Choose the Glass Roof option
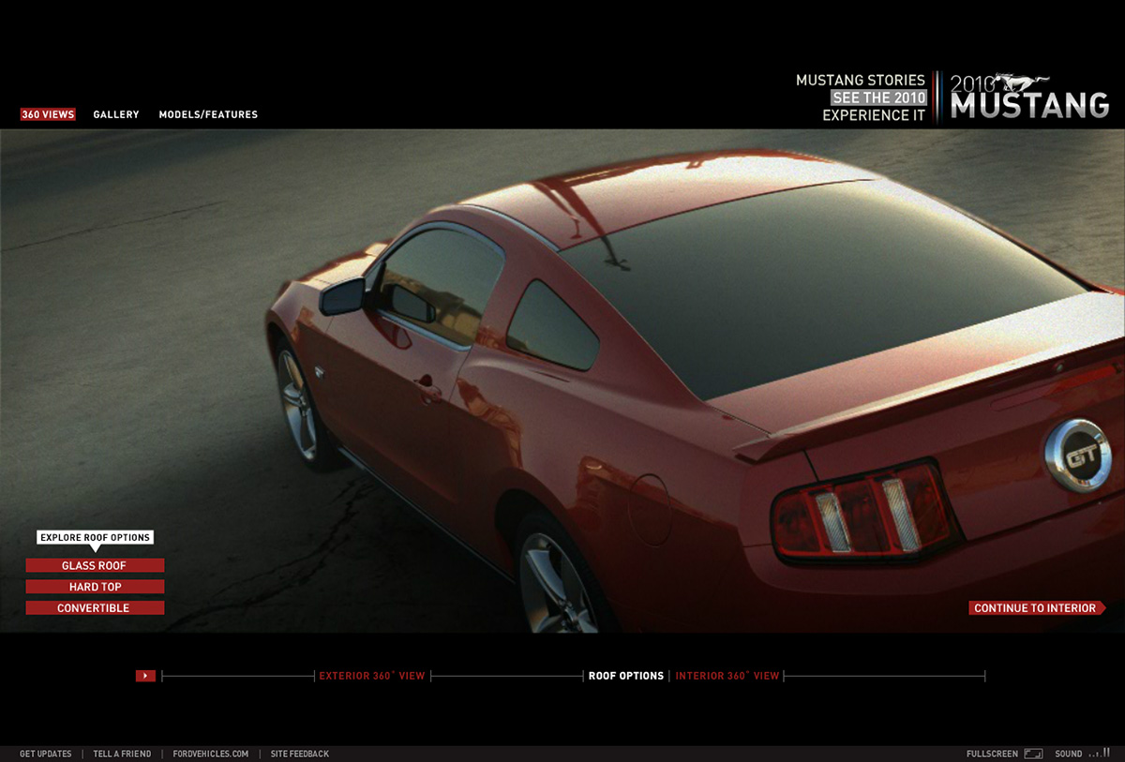Screen dimensions: 1125x762 tap(95, 566)
